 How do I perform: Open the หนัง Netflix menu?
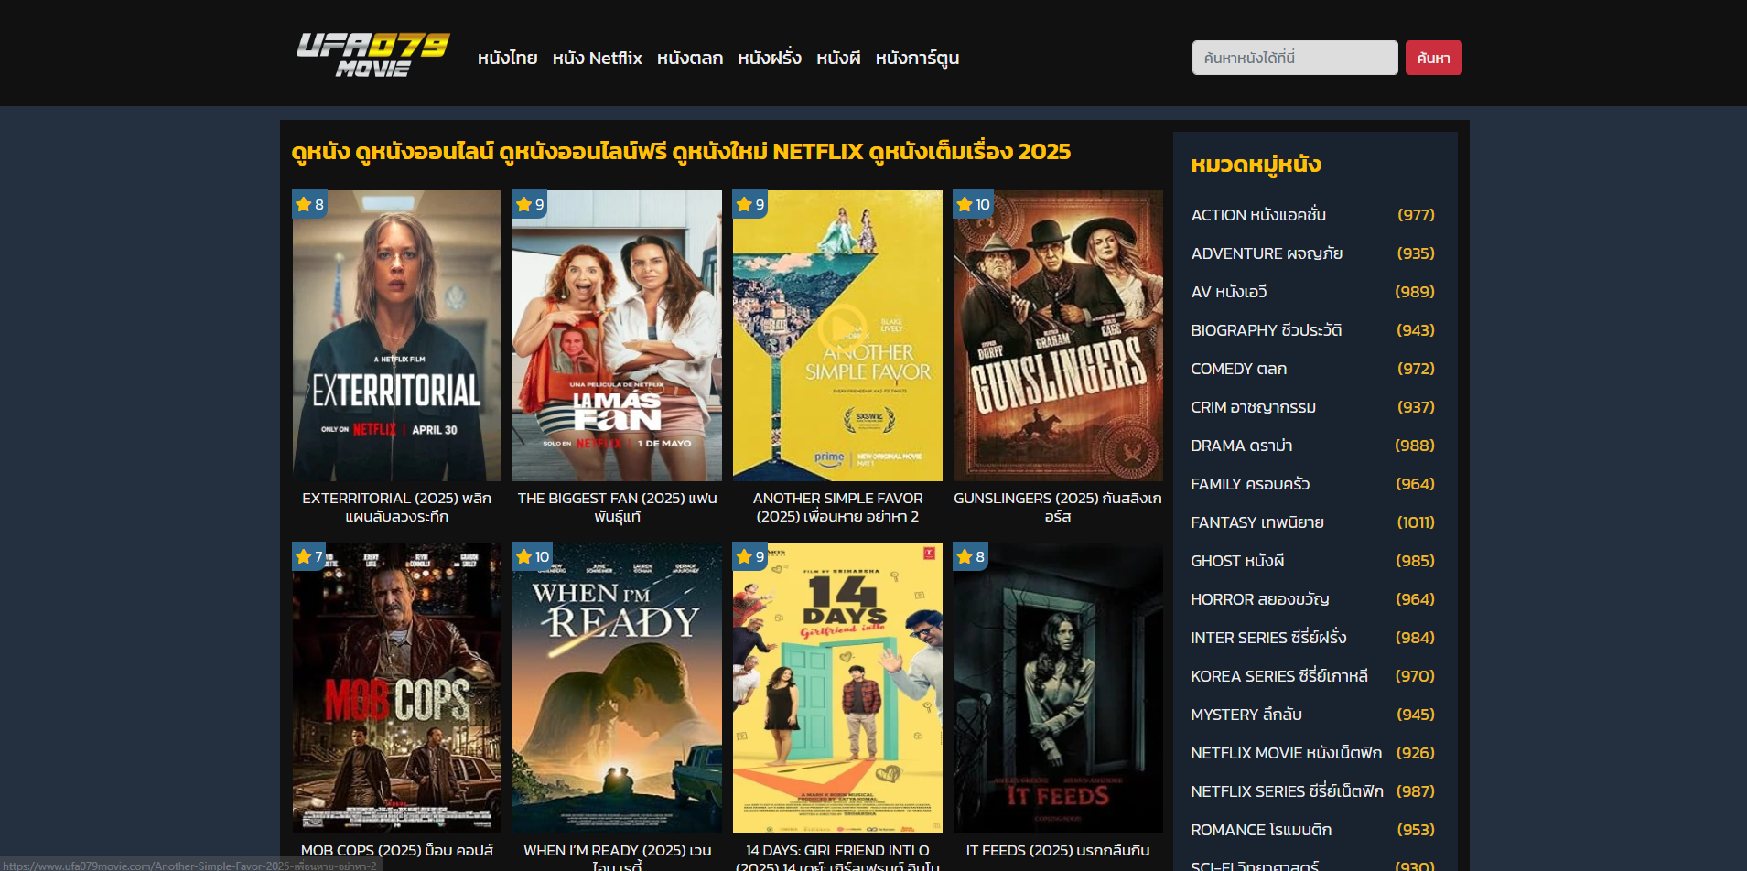pyautogui.click(x=597, y=58)
